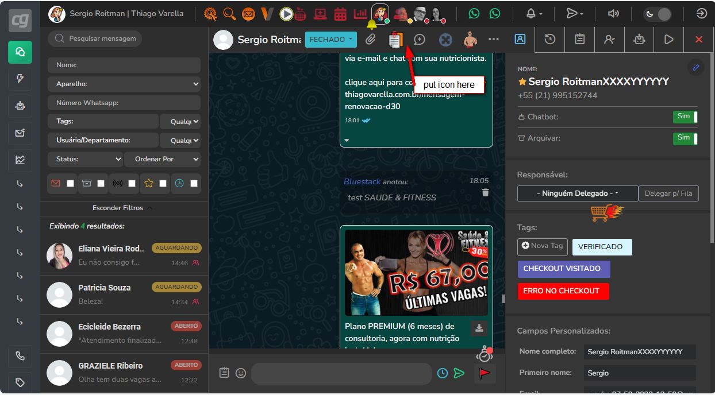This screenshot has height=395, width=715.
Task: Expand the message options chevron at 18:01
Action: (x=347, y=140)
